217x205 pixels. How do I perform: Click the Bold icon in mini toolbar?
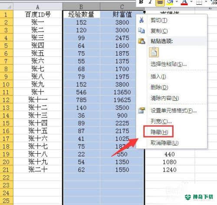(141, 2)
